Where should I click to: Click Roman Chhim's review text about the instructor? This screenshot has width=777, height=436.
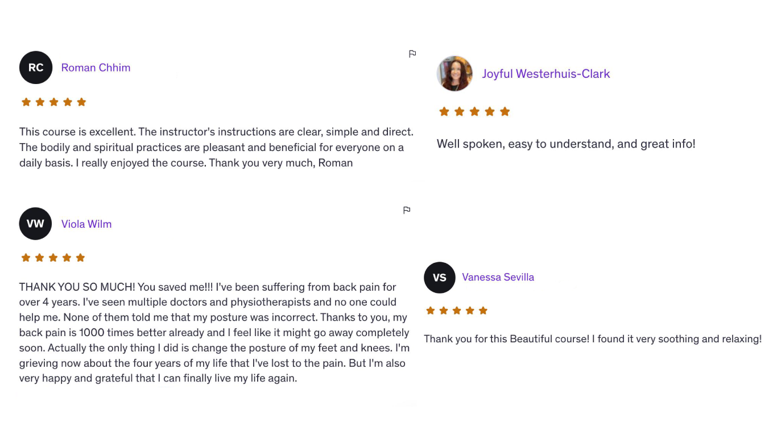(216, 148)
